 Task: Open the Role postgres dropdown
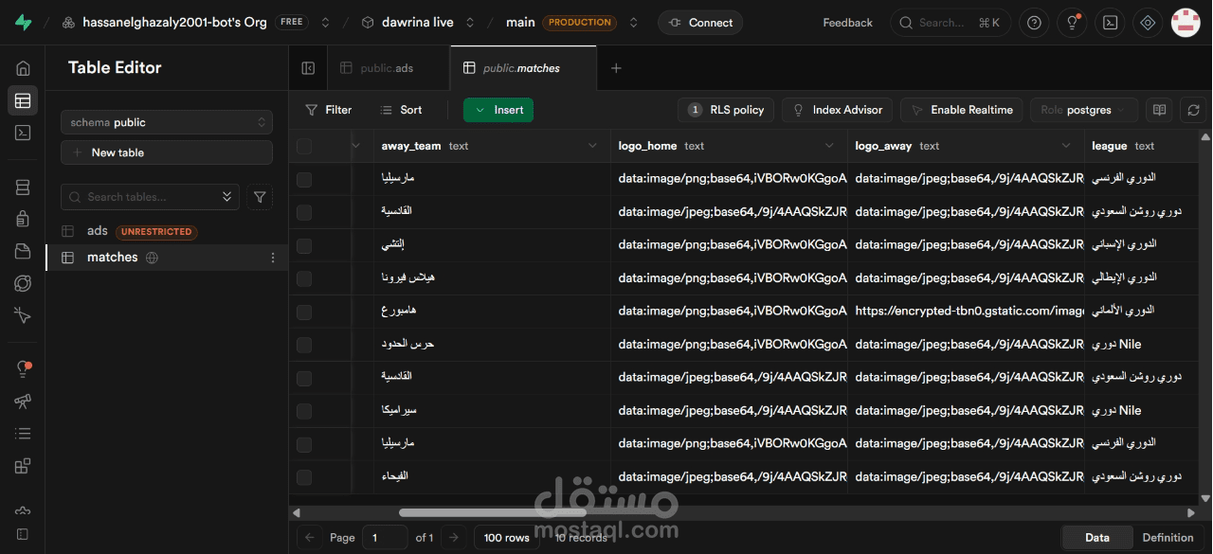coord(1083,109)
